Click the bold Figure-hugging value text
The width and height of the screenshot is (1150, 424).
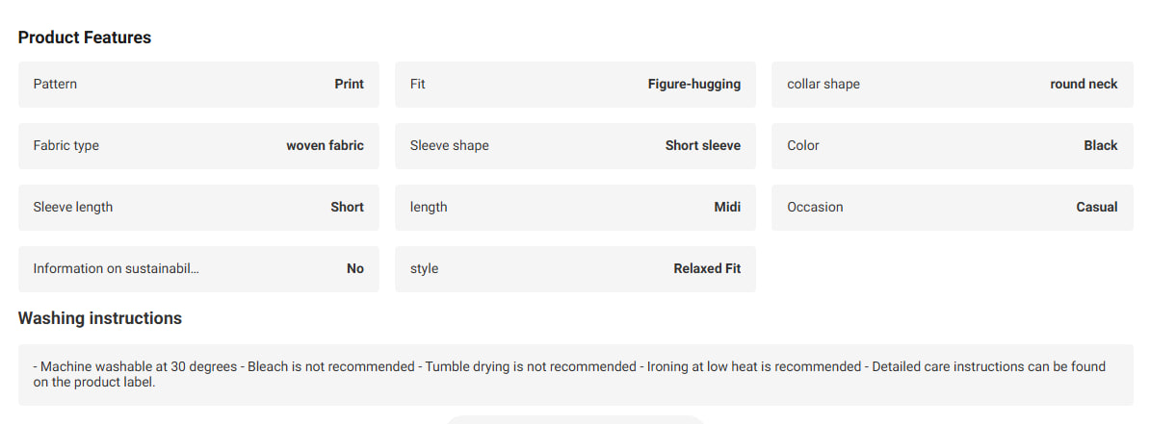click(x=693, y=85)
